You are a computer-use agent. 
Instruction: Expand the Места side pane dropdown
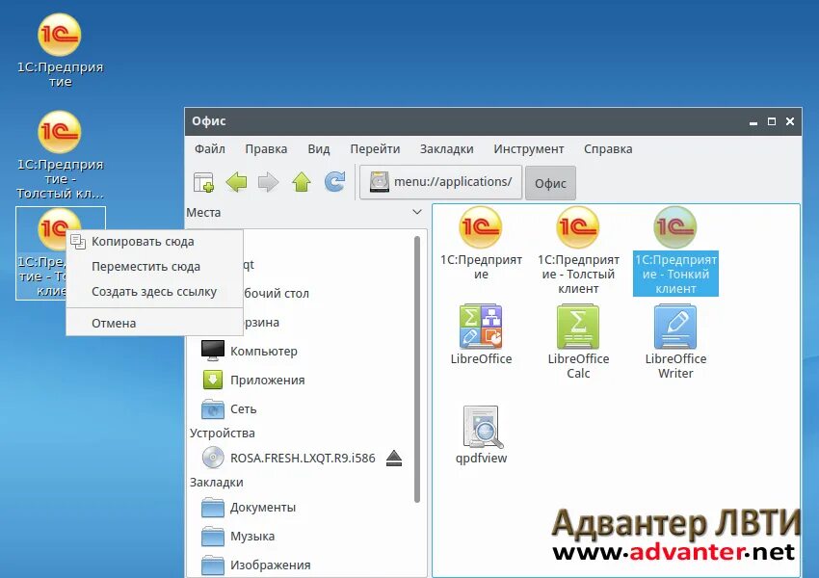click(417, 212)
